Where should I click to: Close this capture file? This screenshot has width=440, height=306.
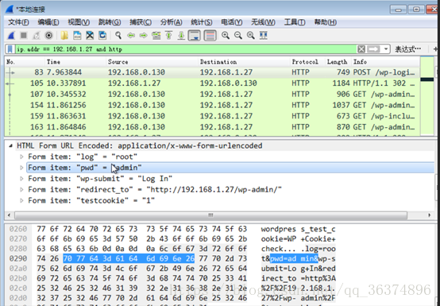tap(90, 36)
